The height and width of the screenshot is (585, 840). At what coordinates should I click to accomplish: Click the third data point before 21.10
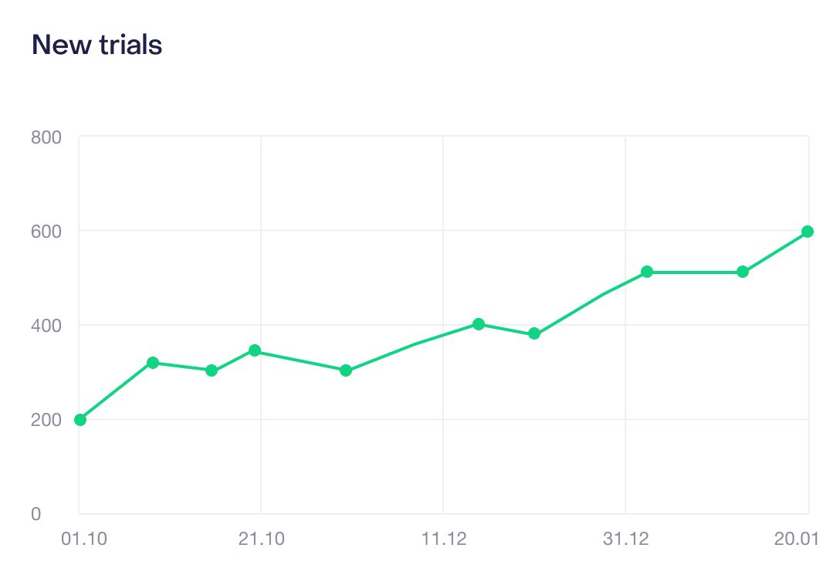[212, 370]
